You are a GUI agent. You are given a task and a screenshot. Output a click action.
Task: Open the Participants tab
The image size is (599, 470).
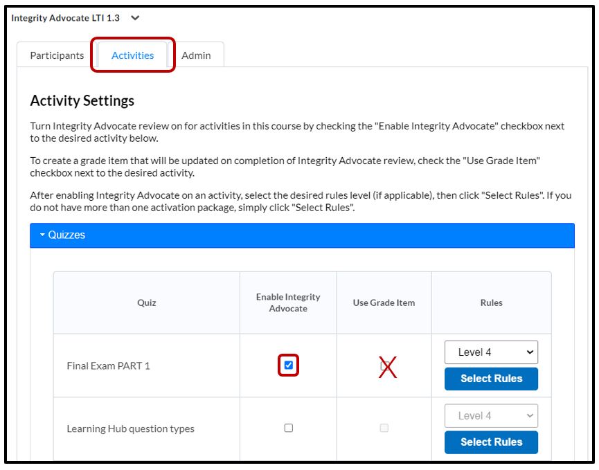pos(57,55)
